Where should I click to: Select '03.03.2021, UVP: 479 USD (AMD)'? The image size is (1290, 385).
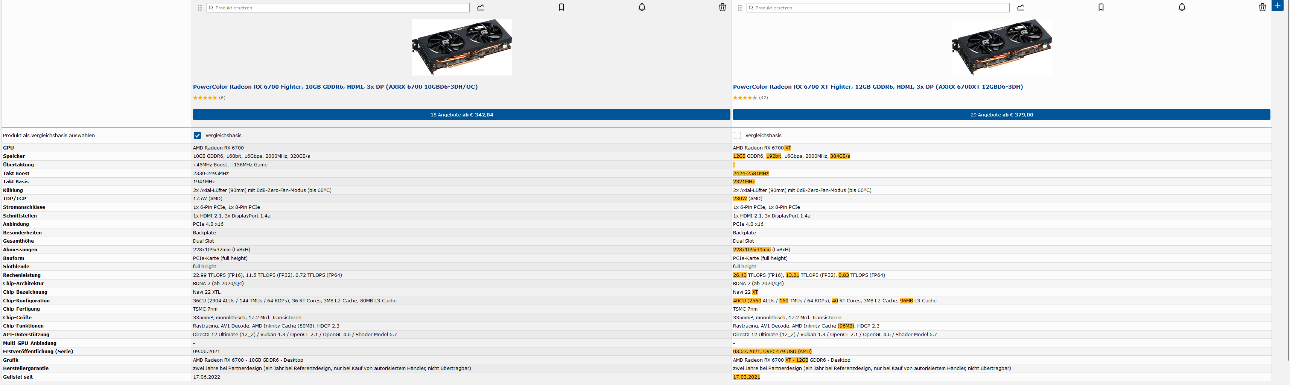click(772, 352)
